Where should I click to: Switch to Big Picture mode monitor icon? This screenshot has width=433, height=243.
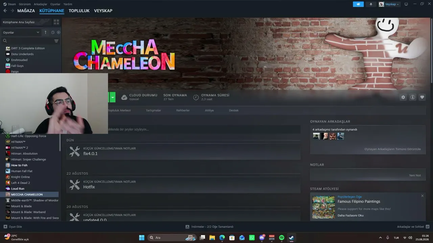[406, 4]
